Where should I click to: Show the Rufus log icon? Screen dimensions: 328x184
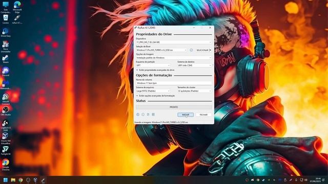pos(153,114)
